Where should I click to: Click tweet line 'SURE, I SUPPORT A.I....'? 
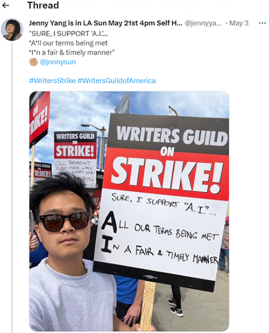point(70,33)
